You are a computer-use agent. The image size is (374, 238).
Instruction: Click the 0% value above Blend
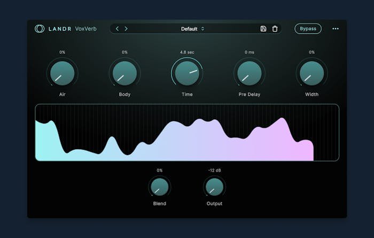coord(160,170)
